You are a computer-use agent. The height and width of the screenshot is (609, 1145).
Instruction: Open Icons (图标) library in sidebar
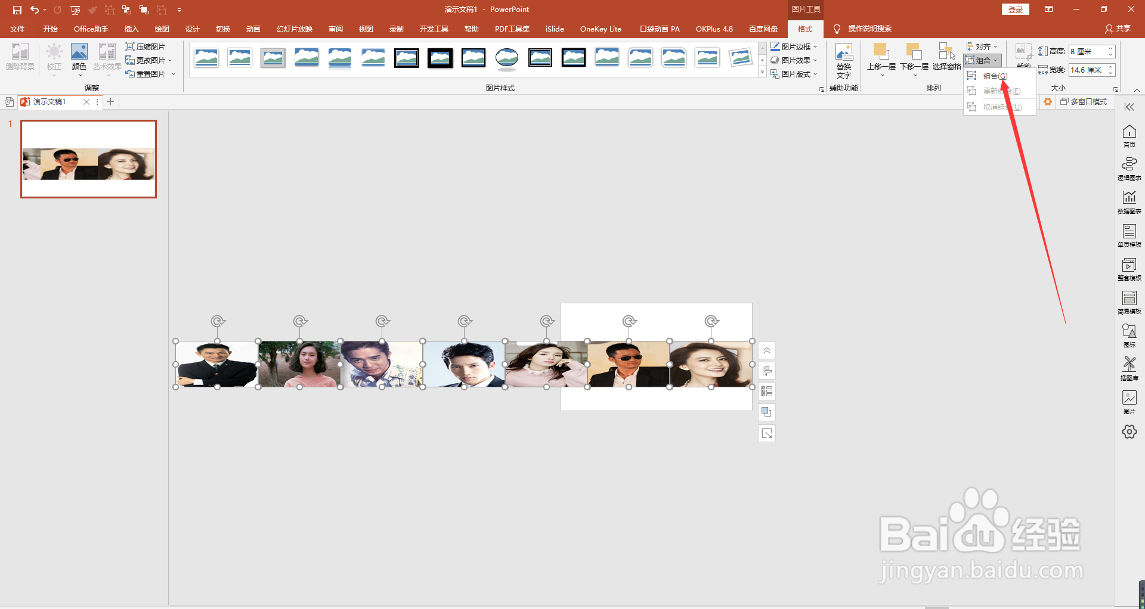pos(1129,336)
